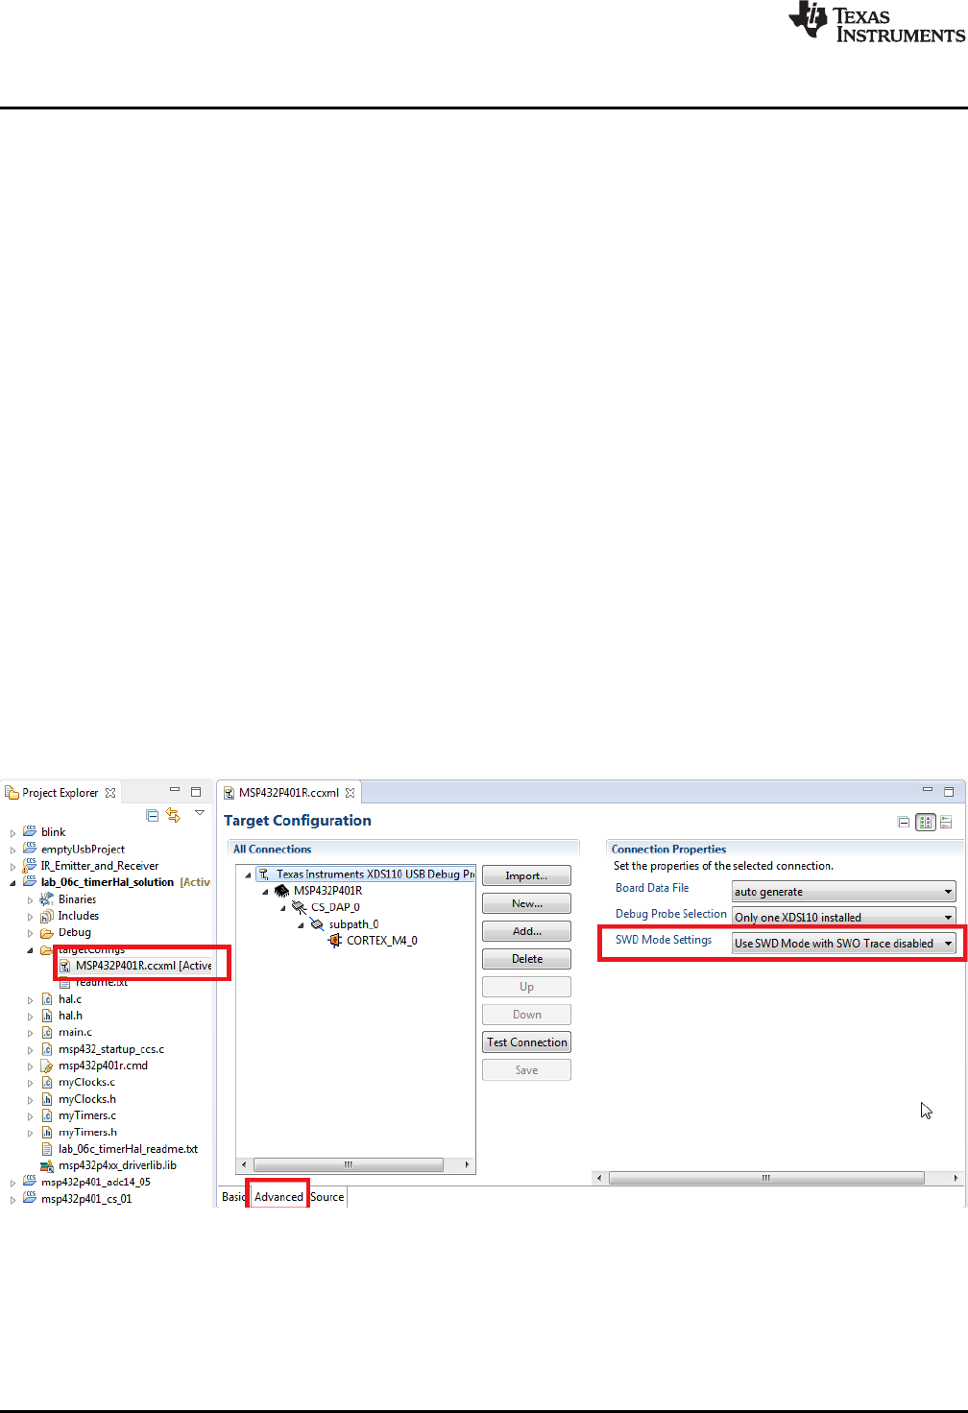Click the Binaries folder icon
968x1413 pixels.
[x=46, y=899]
